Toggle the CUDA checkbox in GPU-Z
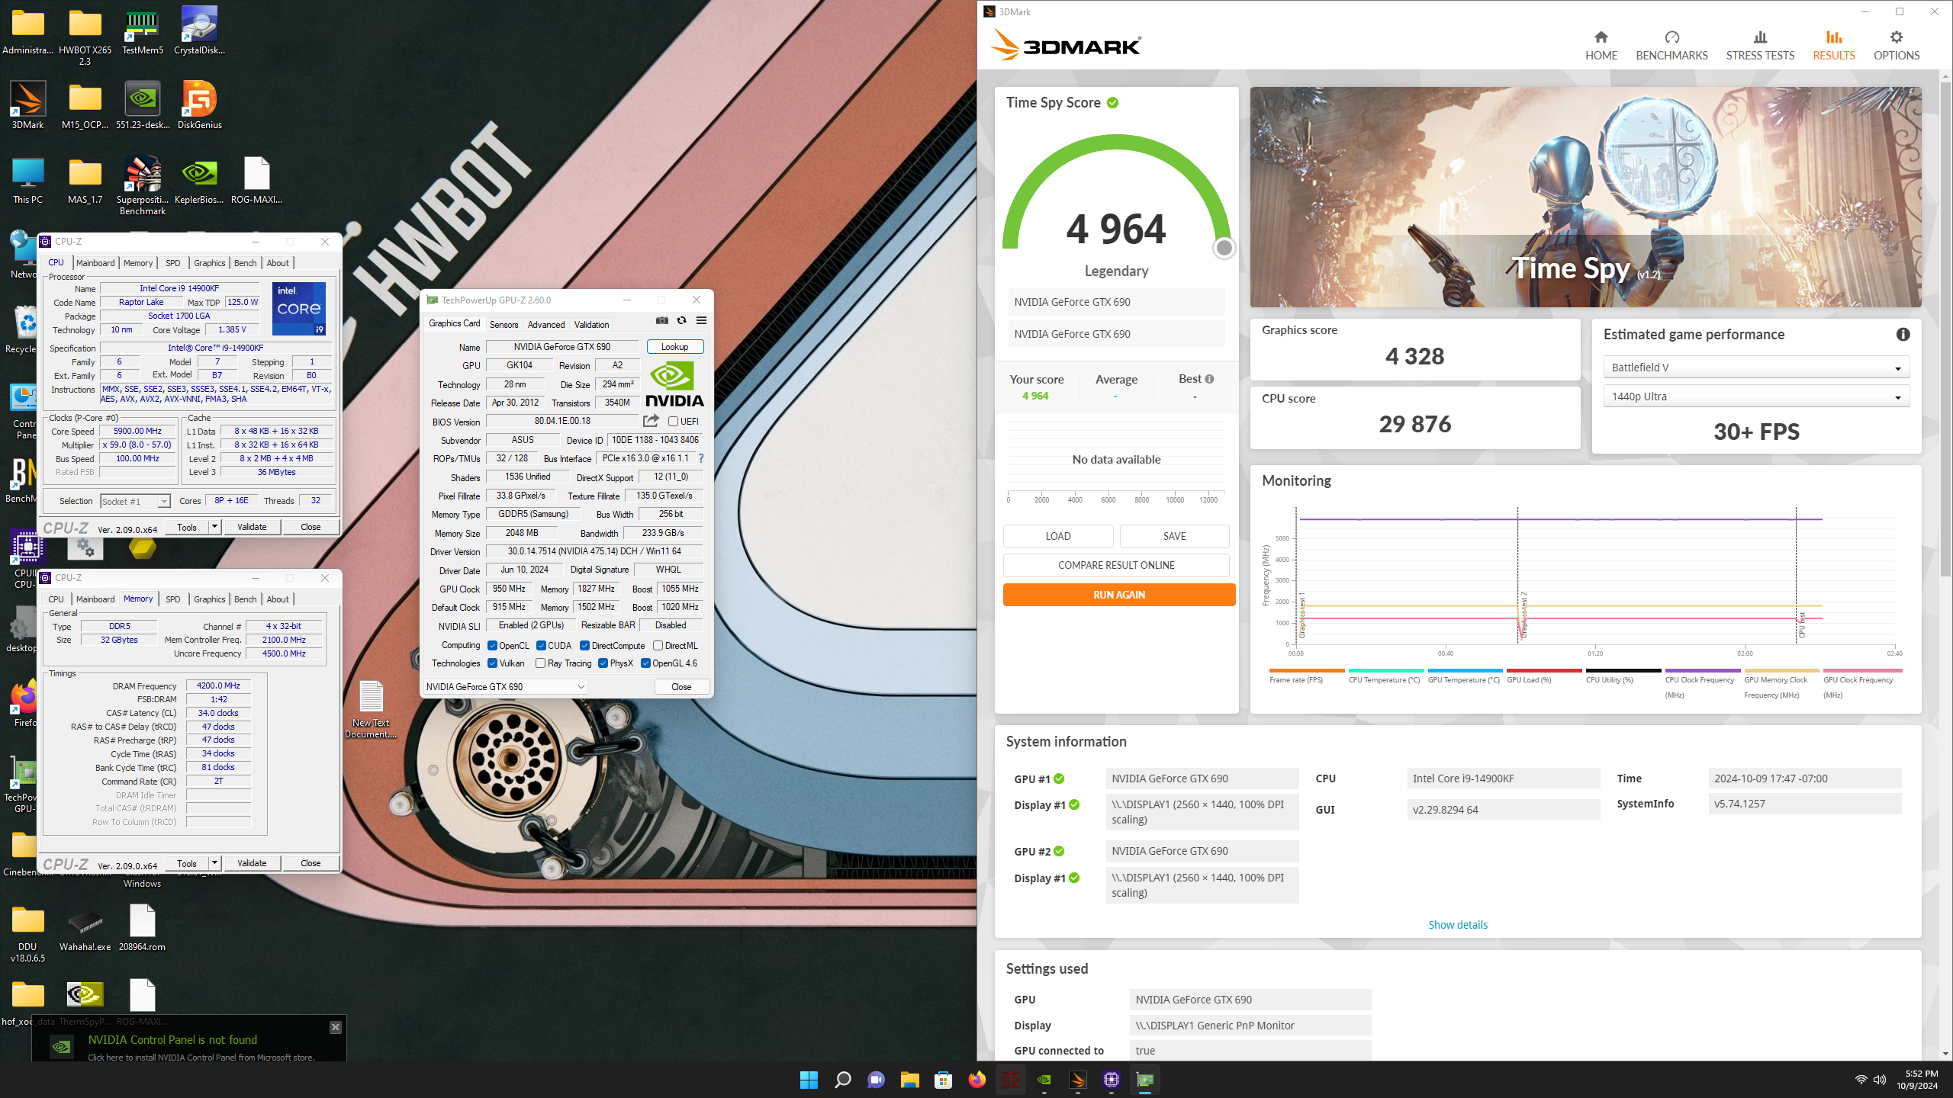The width and height of the screenshot is (1953, 1098). (541, 645)
